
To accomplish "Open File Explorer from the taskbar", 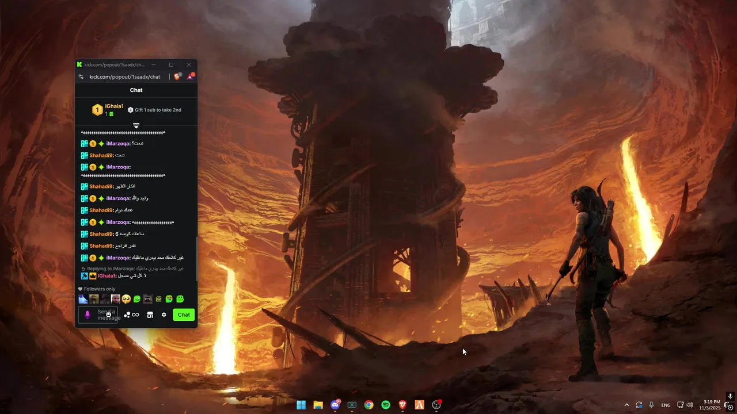I will coord(318,405).
